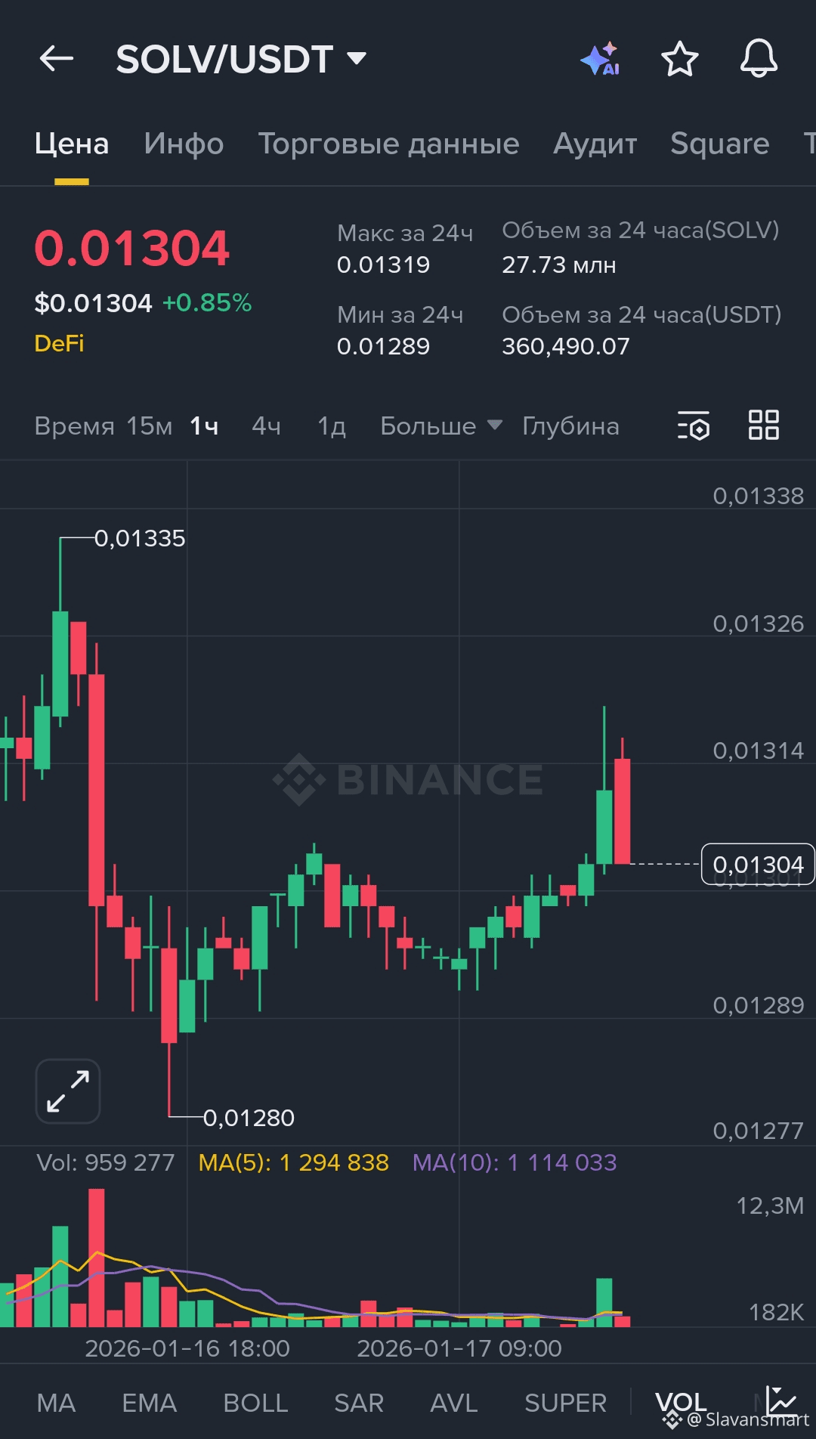Viewport: 816px width, 1439px height.
Task: Toggle the MA indicator
Action: 56,1403
